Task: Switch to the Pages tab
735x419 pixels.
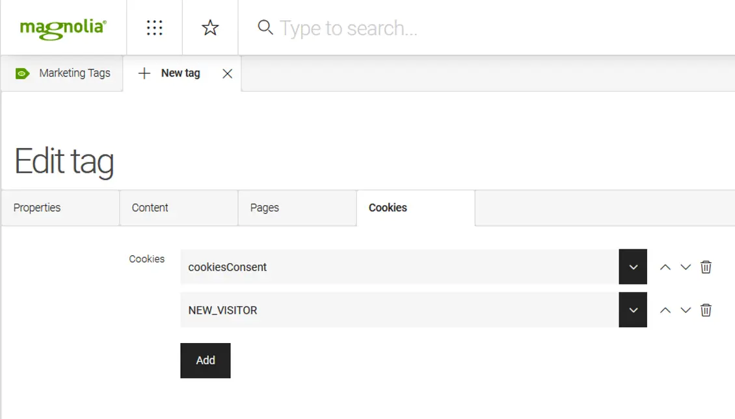Action: [264, 208]
